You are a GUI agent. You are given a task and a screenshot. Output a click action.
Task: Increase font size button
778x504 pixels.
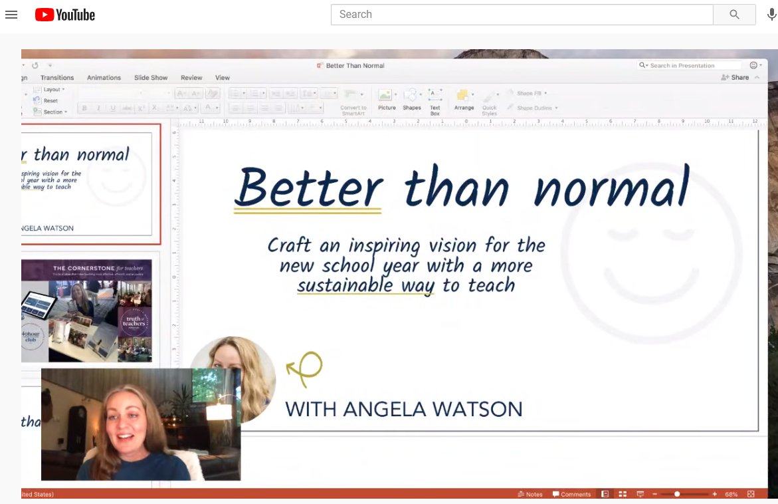(x=181, y=93)
